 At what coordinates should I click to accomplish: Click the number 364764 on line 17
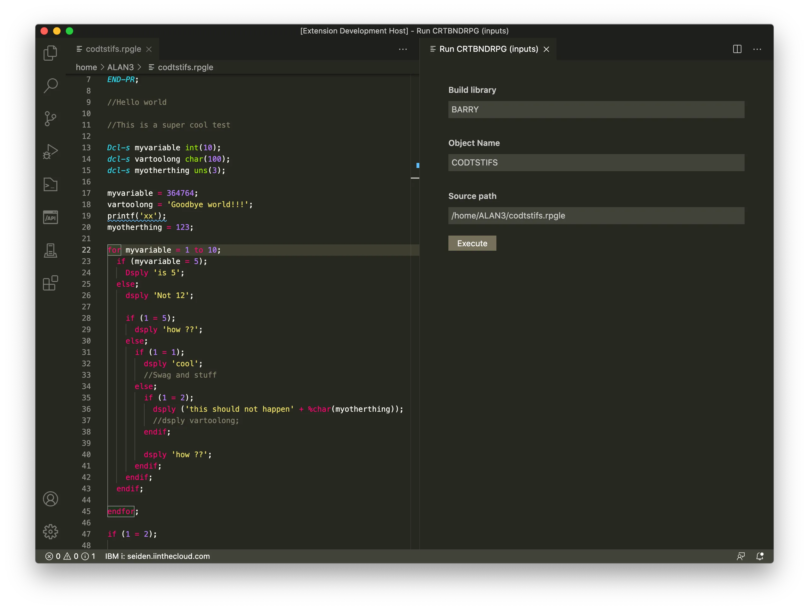[180, 194]
